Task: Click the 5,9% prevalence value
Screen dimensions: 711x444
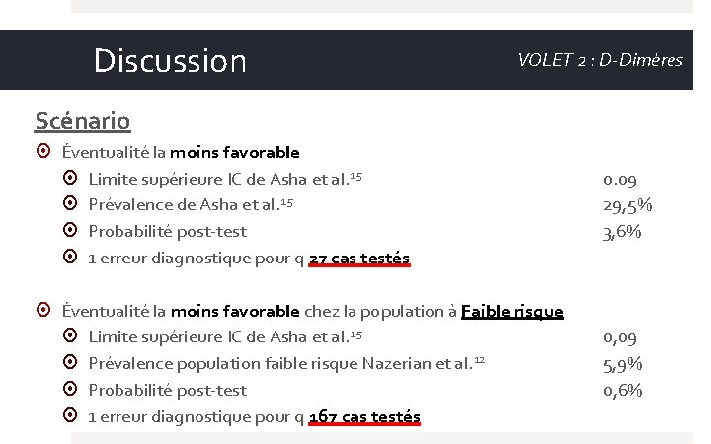Action: coord(622,364)
